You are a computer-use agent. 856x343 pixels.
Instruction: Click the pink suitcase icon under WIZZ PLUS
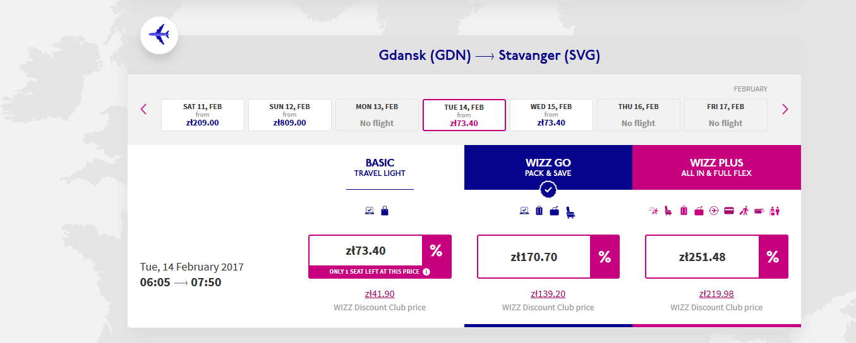pyautogui.click(x=684, y=211)
